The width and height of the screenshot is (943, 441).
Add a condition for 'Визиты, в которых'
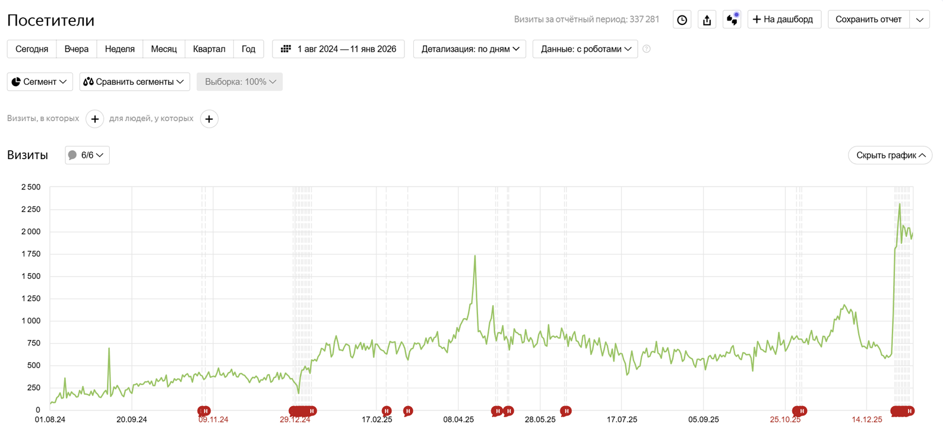(95, 119)
